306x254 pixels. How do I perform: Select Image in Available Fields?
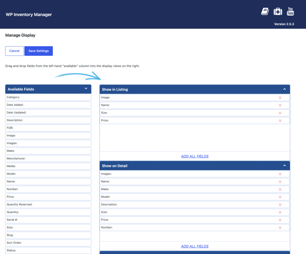(48, 136)
